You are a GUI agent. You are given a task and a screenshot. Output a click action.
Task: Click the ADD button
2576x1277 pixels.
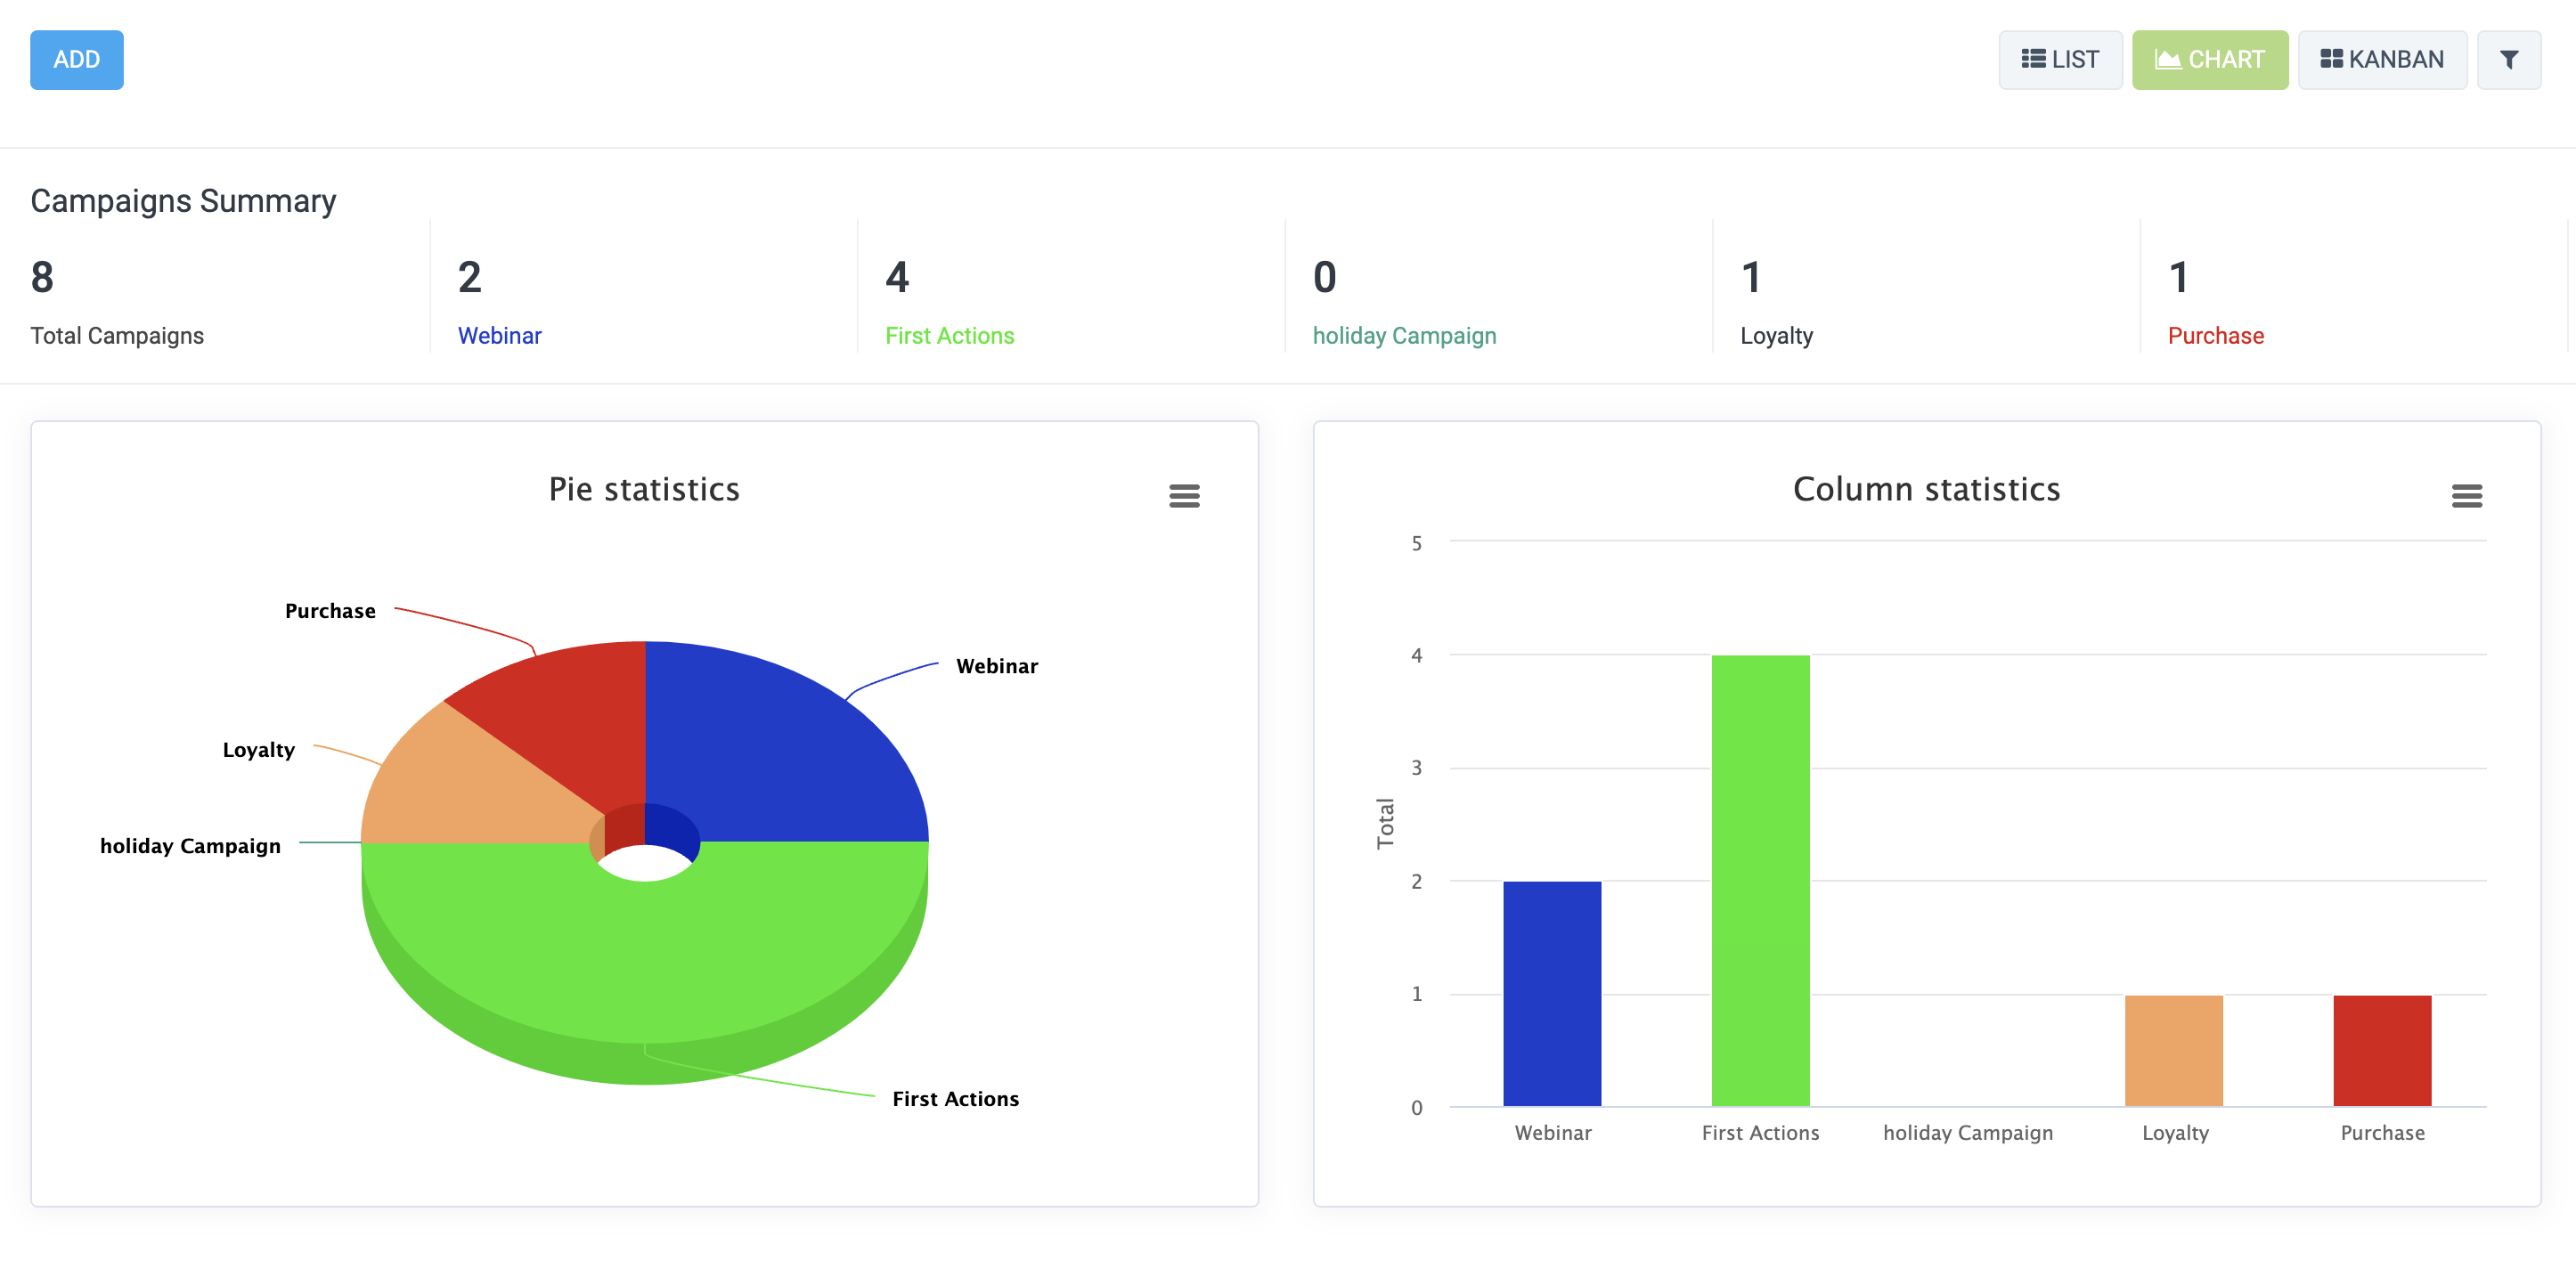pos(77,60)
